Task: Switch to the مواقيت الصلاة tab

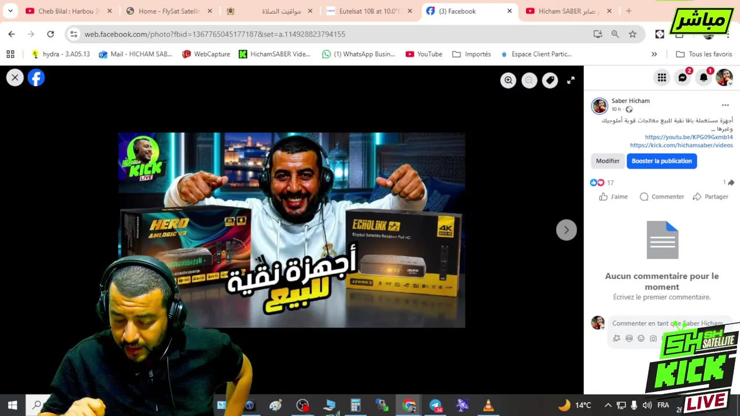Action: point(270,11)
